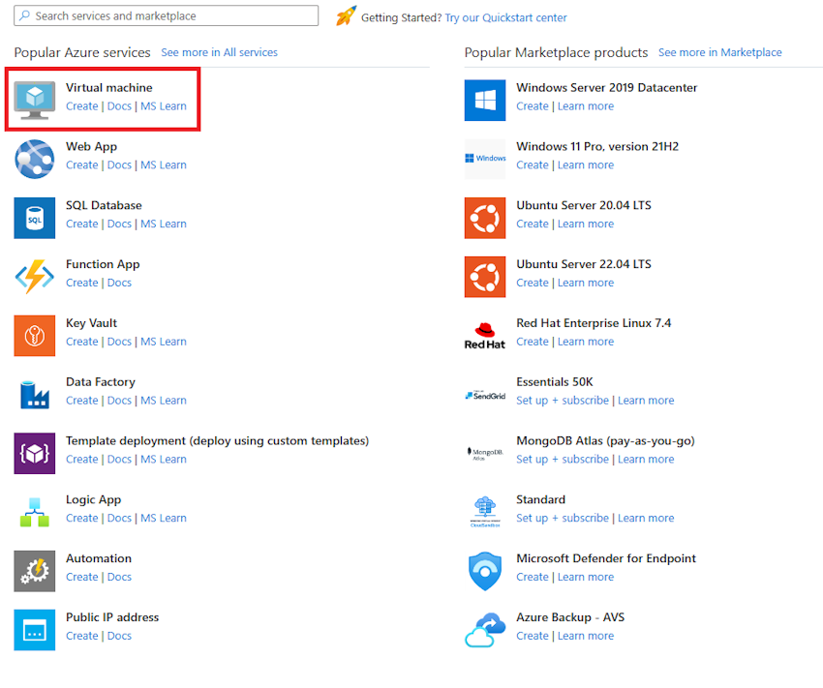Click the Ubuntu Server 20.04 LTS icon

[485, 218]
